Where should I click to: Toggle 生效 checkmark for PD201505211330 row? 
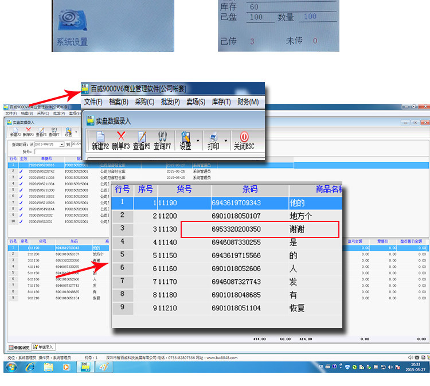[x=21, y=190]
